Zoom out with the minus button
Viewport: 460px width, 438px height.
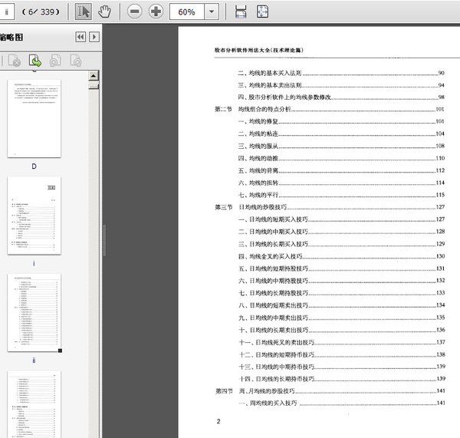click(135, 12)
